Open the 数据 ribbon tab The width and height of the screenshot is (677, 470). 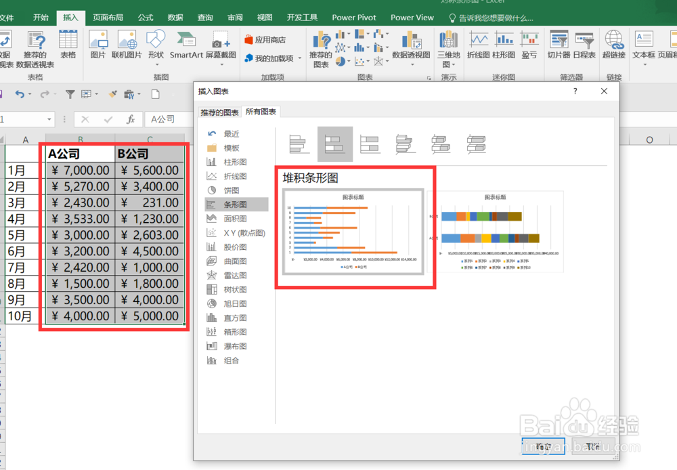[175, 18]
